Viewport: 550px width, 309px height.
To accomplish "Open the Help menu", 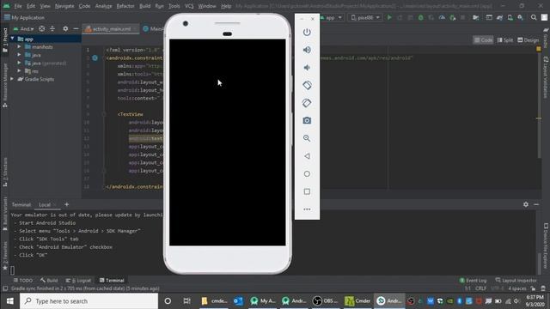I will click(x=226, y=6).
